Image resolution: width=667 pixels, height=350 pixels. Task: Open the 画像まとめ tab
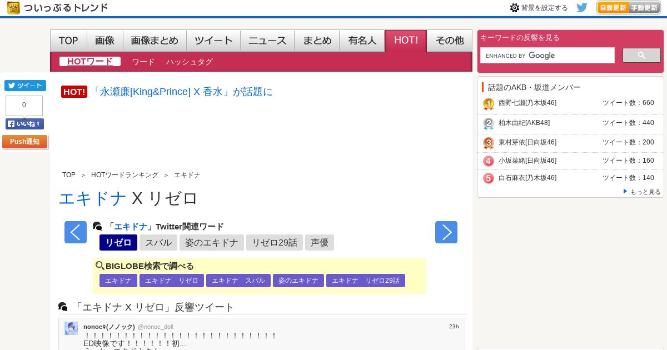pos(155,41)
